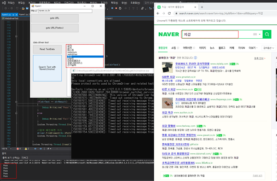Open the 티몬 X 지갑 link
The height and width of the screenshot is (181, 277).
point(169,89)
